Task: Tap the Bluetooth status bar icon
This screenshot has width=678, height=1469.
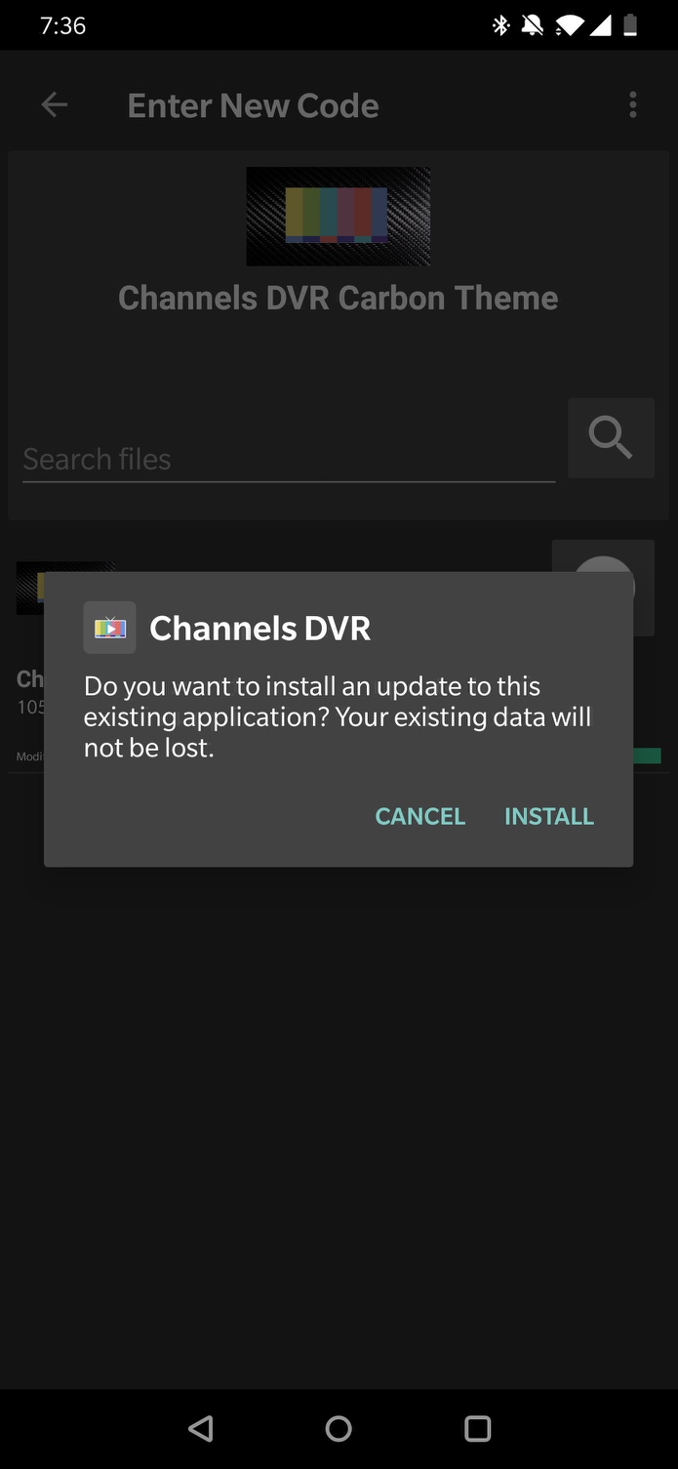Action: (x=501, y=25)
